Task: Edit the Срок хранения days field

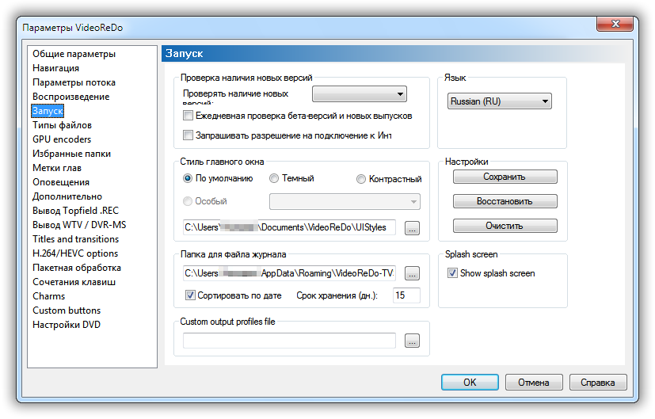Action: 406,295
